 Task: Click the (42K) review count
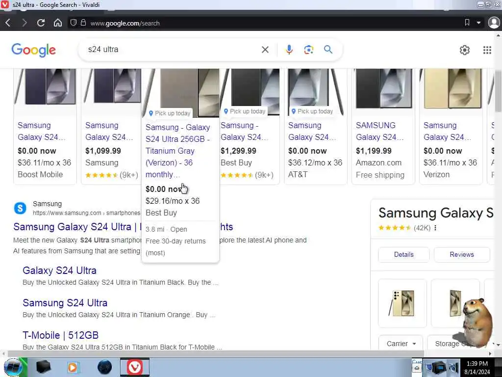422,228
